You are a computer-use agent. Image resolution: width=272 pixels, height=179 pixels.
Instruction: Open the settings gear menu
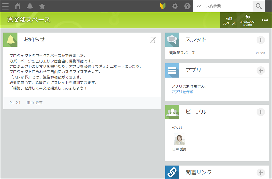(175, 6)
